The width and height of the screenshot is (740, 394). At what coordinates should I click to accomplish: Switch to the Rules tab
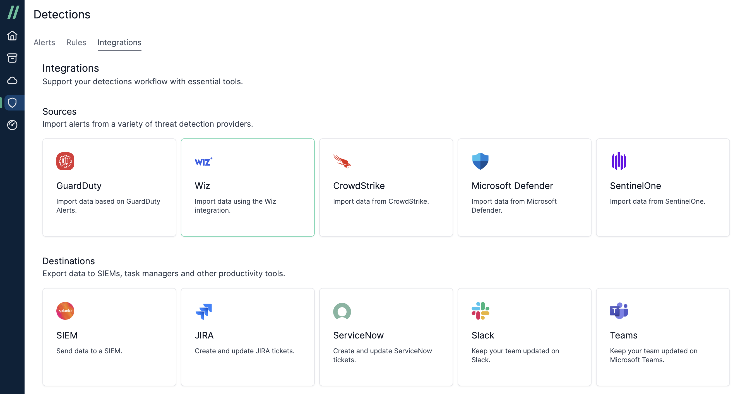pyautogui.click(x=76, y=42)
